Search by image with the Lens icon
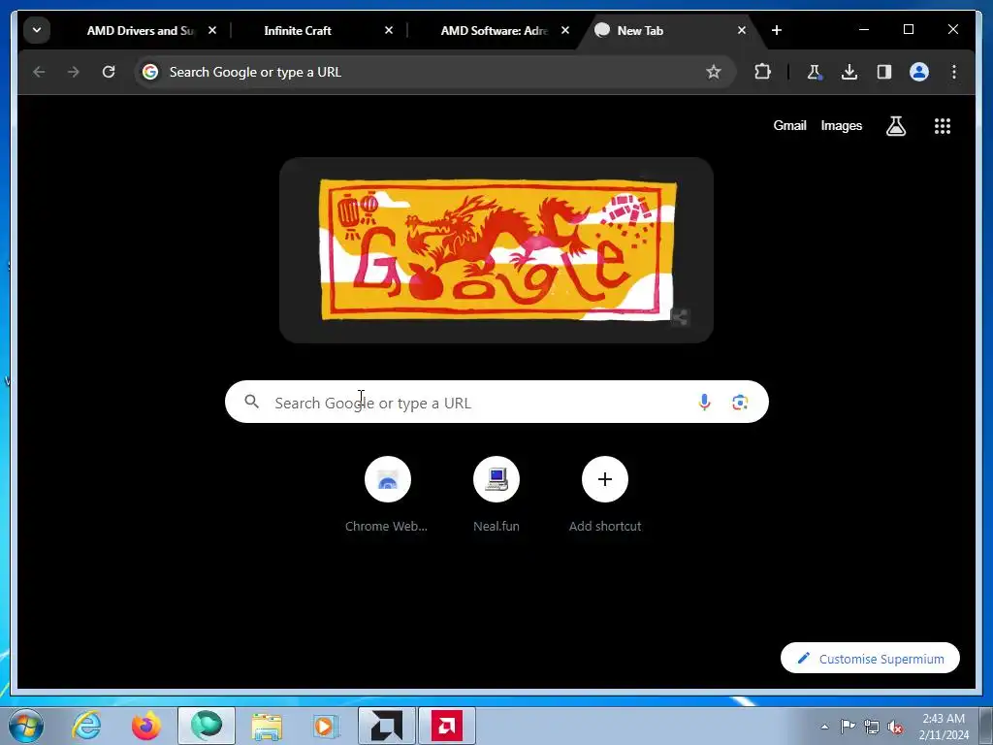This screenshot has width=993, height=745. click(740, 403)
